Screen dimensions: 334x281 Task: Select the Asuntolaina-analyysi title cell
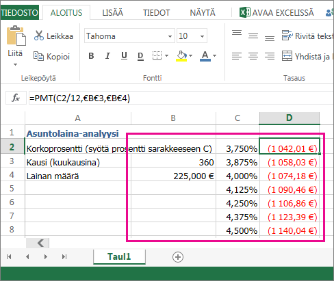click(78, 133)
